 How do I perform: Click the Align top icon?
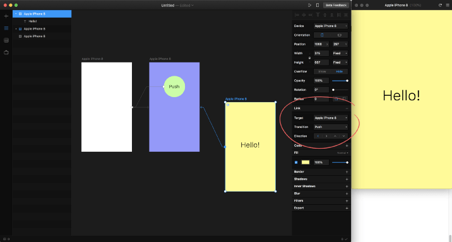318,15
